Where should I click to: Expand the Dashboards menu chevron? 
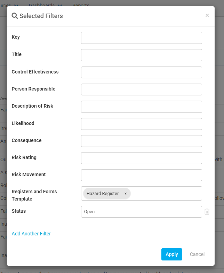60,6
